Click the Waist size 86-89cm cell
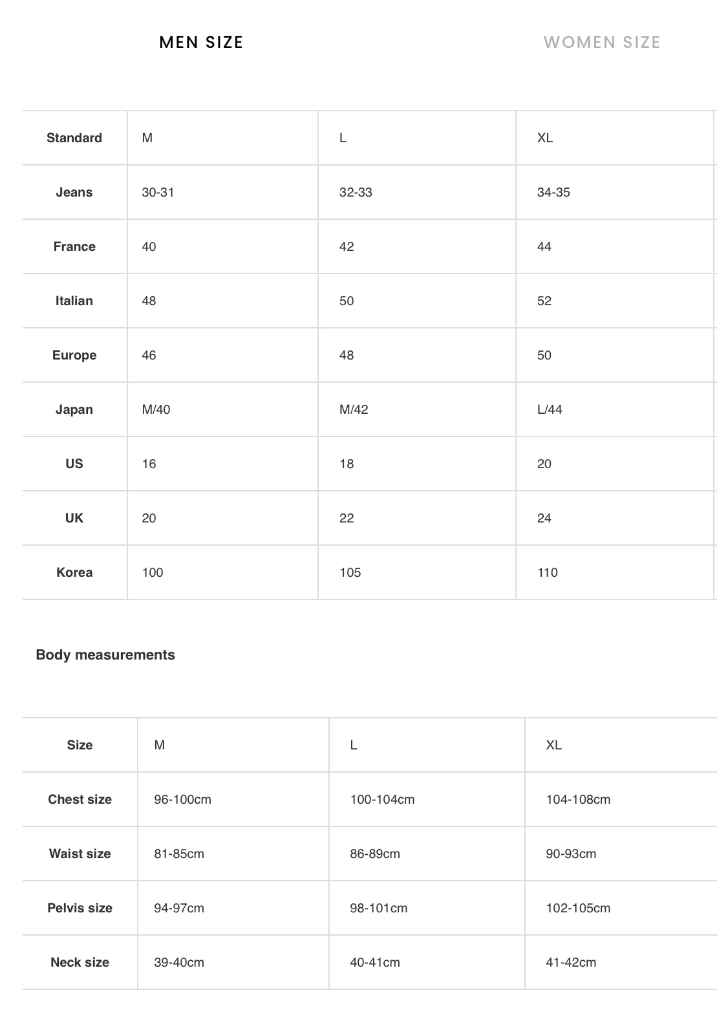The height and width of the screenshot is (1010, 717). tap(375, 854)
